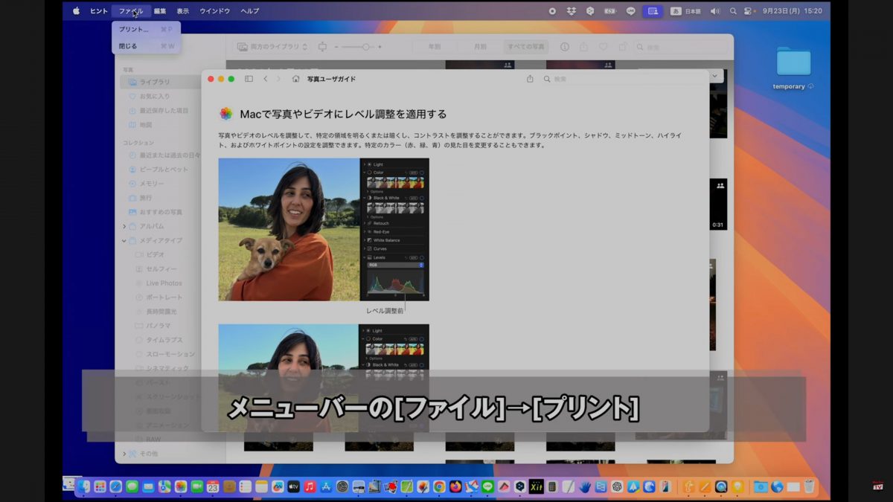Open the Photos app from the Dock
The height and width of the screenshot is (502, 893).
pos(180,486)
